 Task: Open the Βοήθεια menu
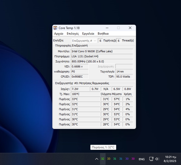(103, 34)
